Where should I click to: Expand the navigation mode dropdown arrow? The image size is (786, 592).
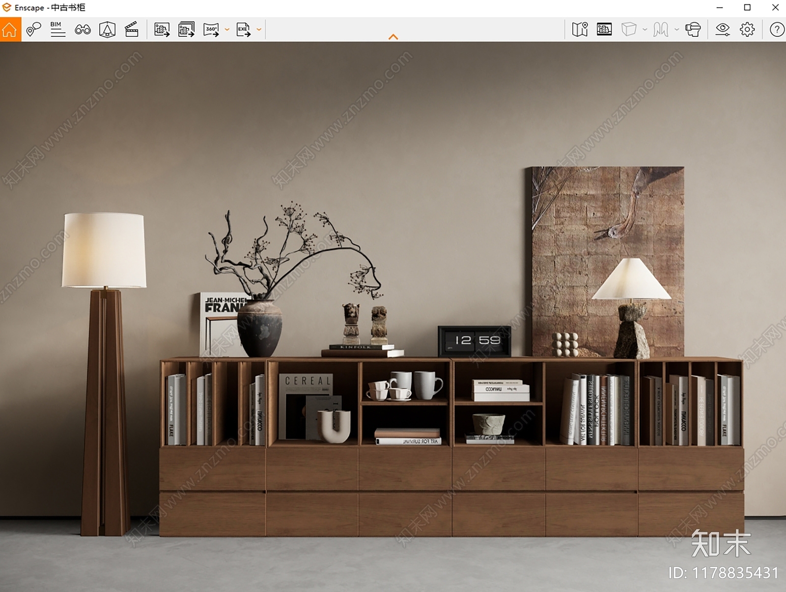[677, 29]
